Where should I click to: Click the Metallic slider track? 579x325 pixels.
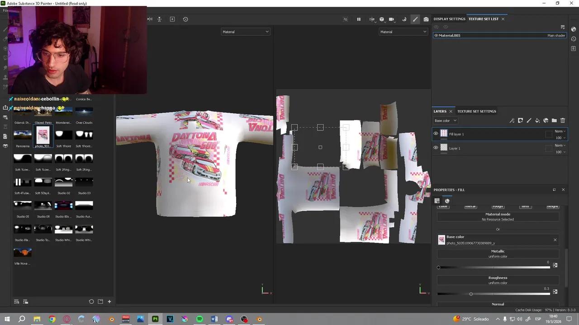tap(494, 268)
